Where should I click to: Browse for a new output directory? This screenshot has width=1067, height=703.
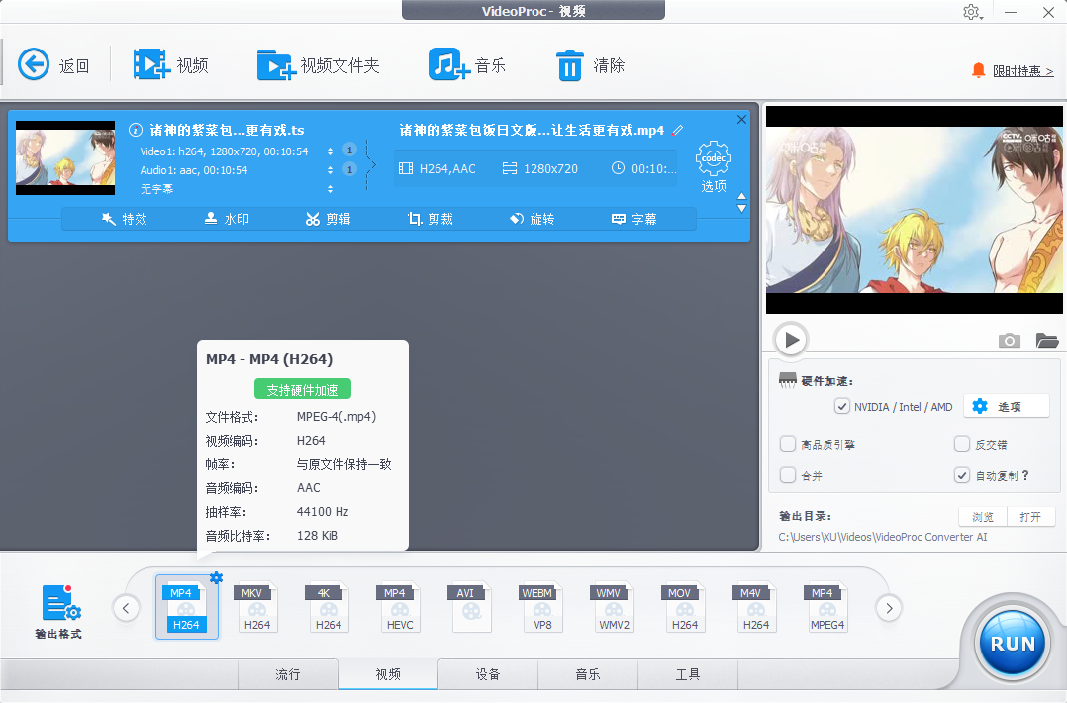tap(981, 516)
